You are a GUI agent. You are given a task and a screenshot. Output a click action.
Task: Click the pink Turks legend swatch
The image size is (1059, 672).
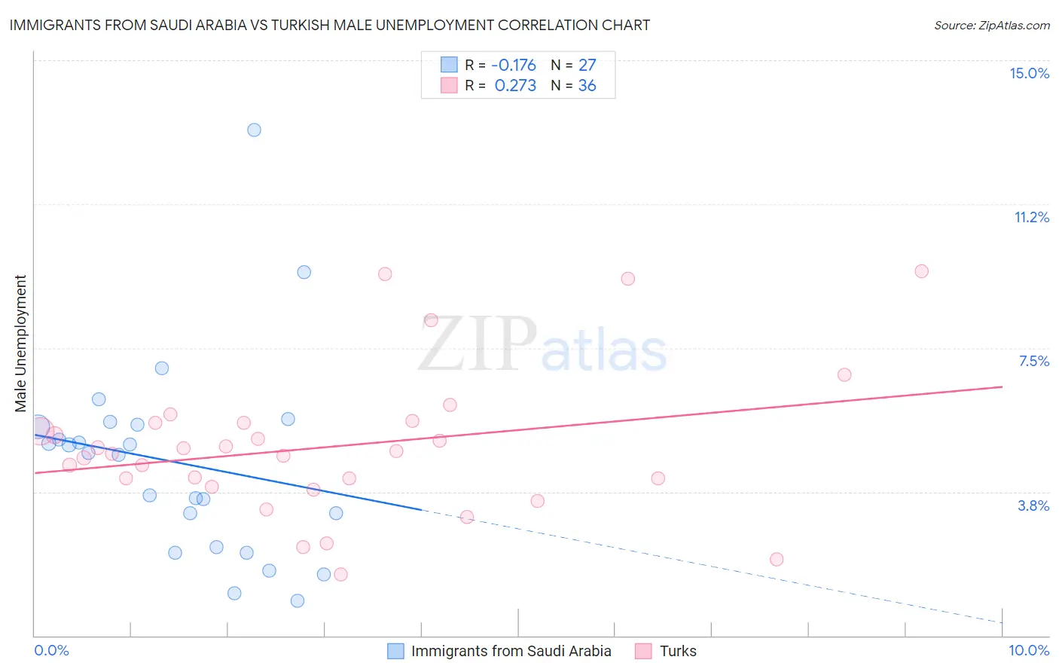643,651
